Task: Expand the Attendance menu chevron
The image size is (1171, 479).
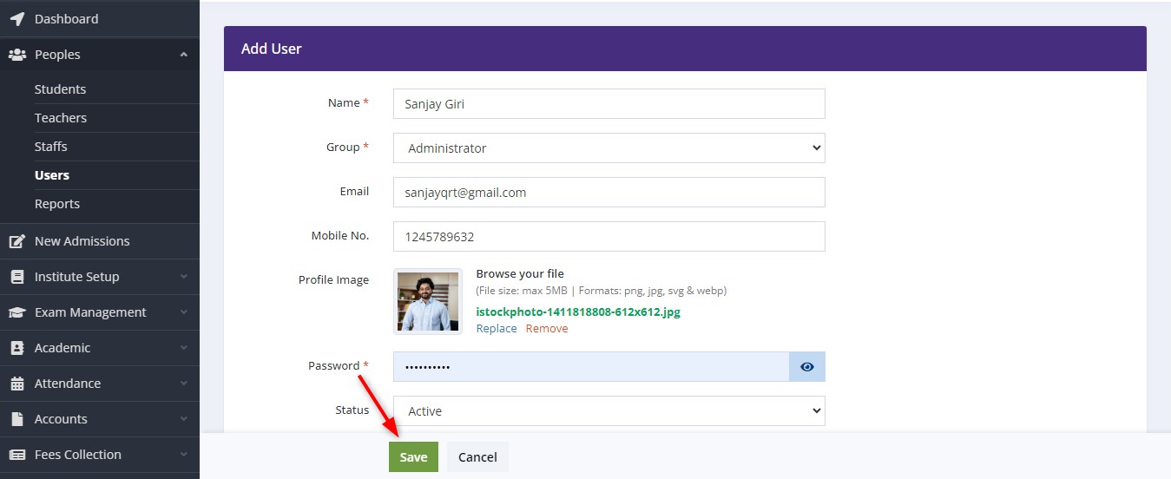Action: click(183, 383)
